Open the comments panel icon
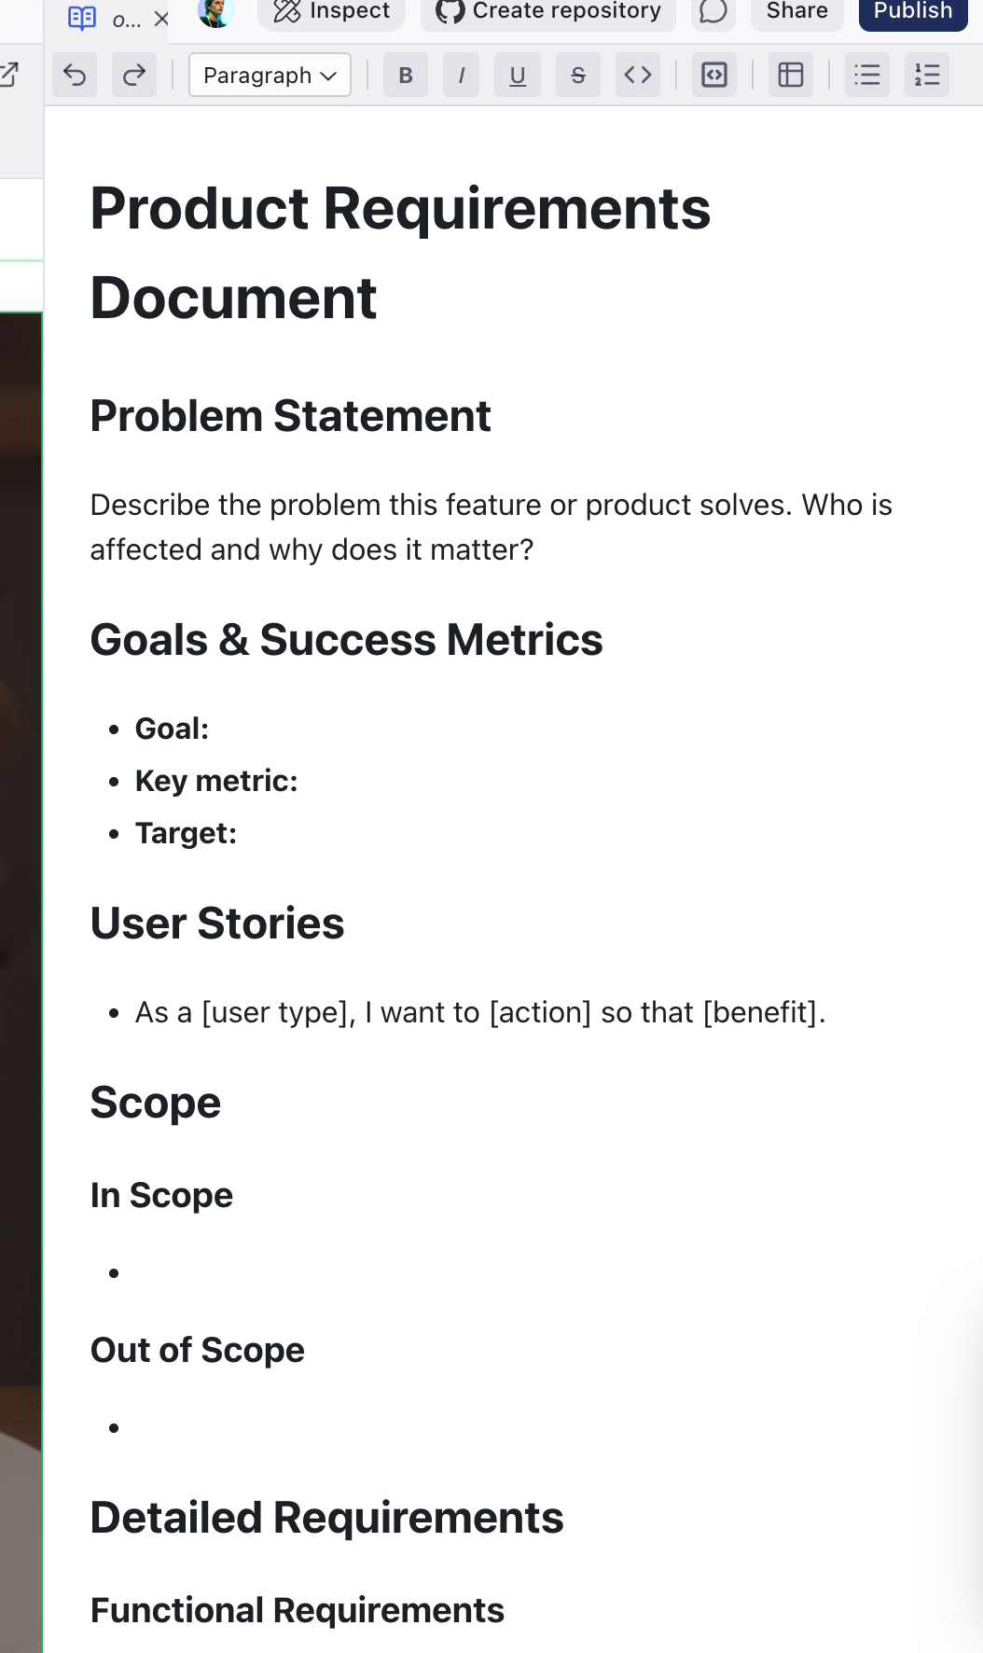 point(713,12)
